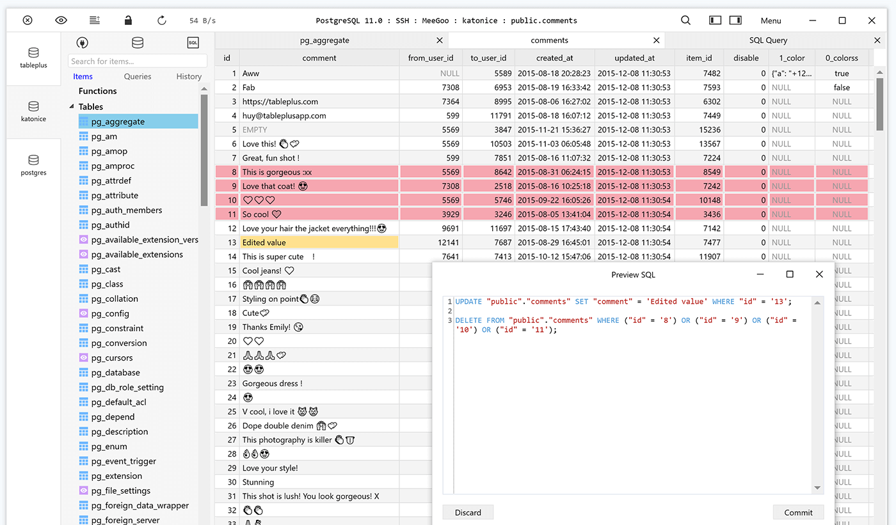Click the 'This is gorgeous :xx' cell
This screenshot has height=525, width=896.
[319, 172]
